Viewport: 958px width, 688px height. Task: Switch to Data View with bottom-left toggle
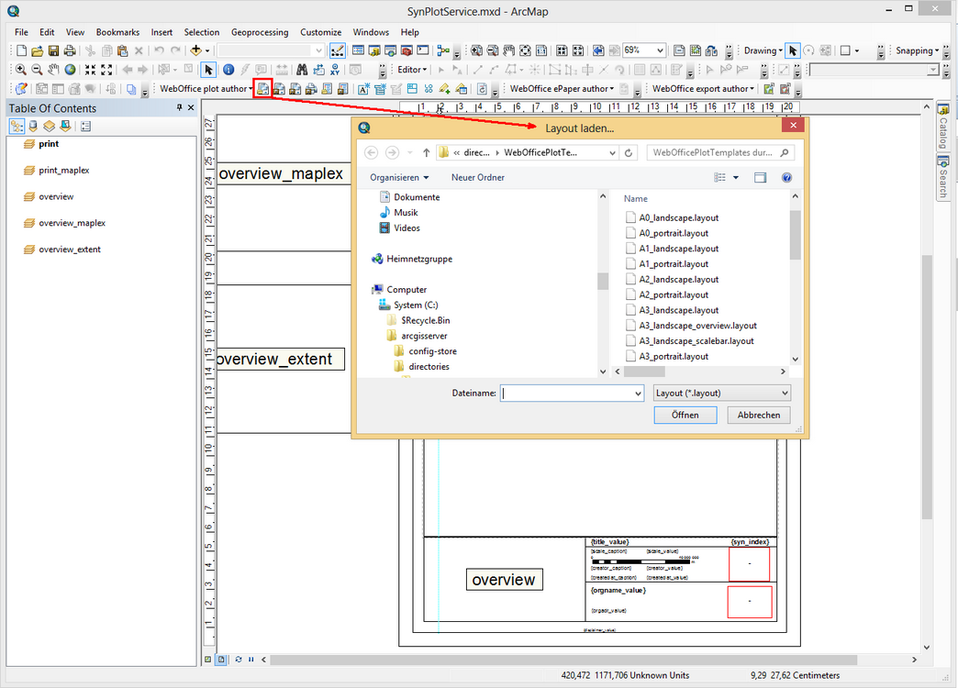pos(207,660)
